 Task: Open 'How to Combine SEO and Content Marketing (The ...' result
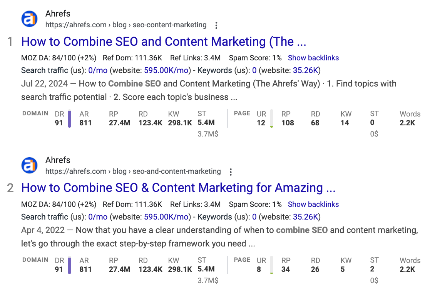click(164, 42)
